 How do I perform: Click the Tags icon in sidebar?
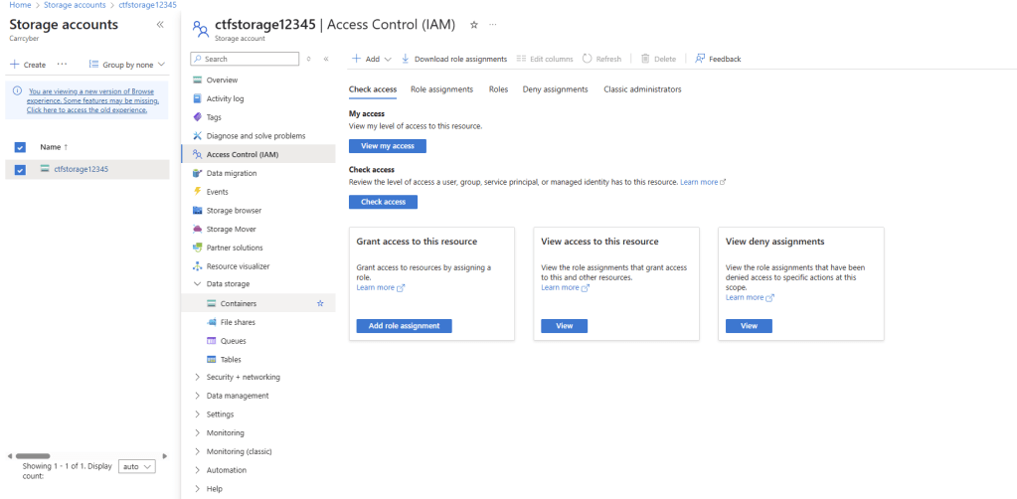[x=198, y=117]
